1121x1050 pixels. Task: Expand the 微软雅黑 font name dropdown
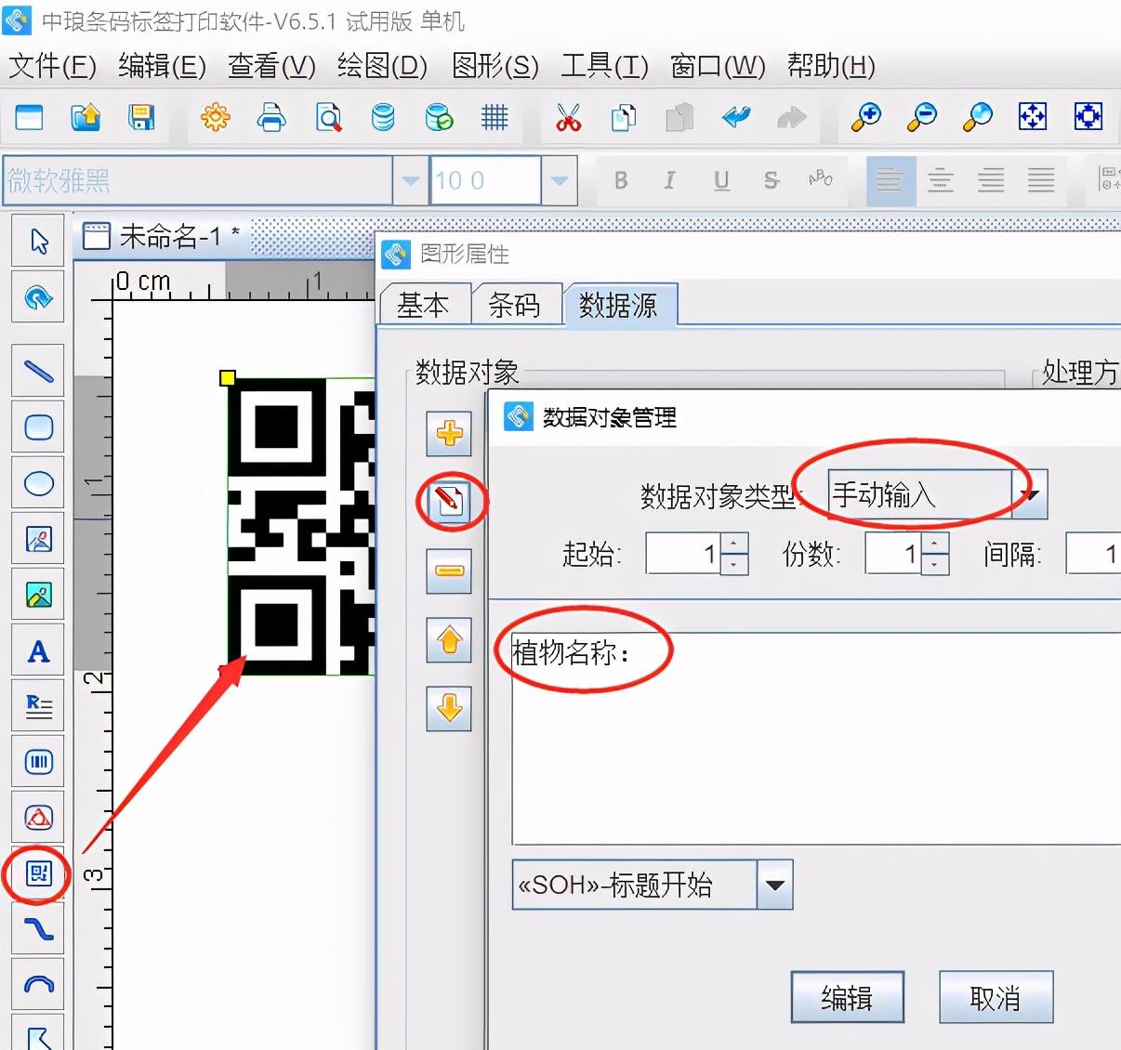click(410, 180)
